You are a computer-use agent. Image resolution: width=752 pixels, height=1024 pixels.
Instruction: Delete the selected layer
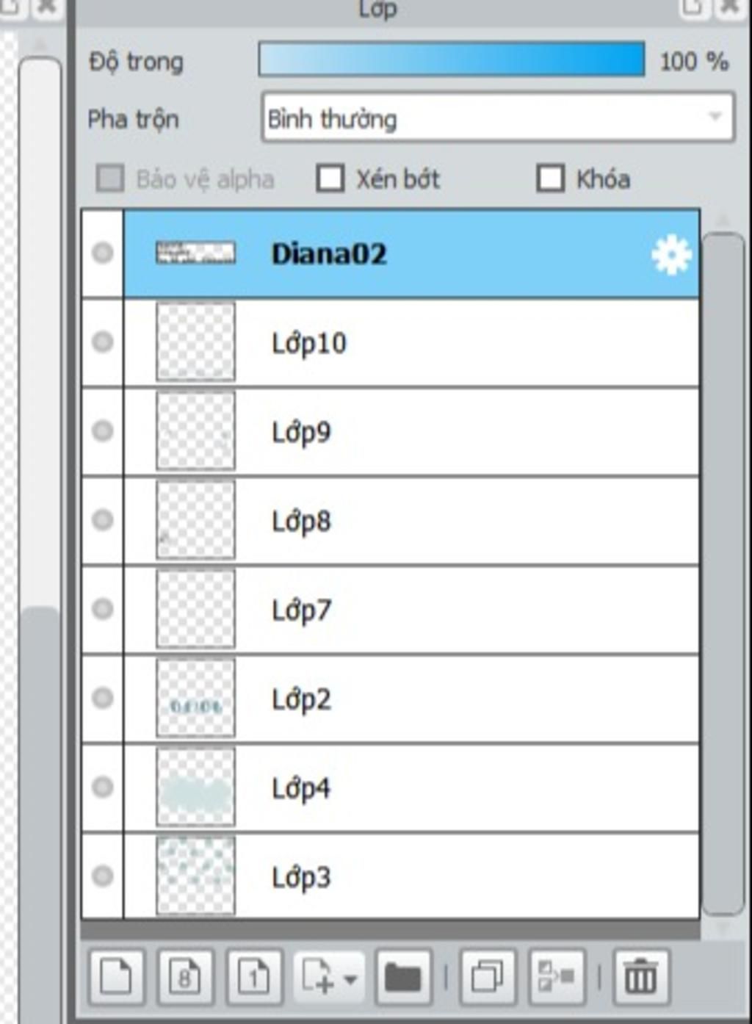coord(641,977)
